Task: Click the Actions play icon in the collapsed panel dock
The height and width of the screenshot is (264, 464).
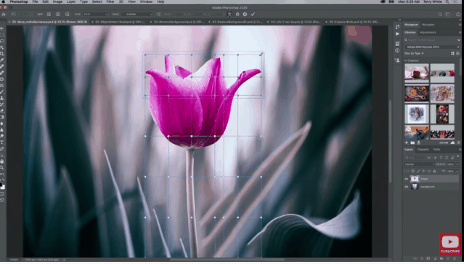Action: coord(397,33)
